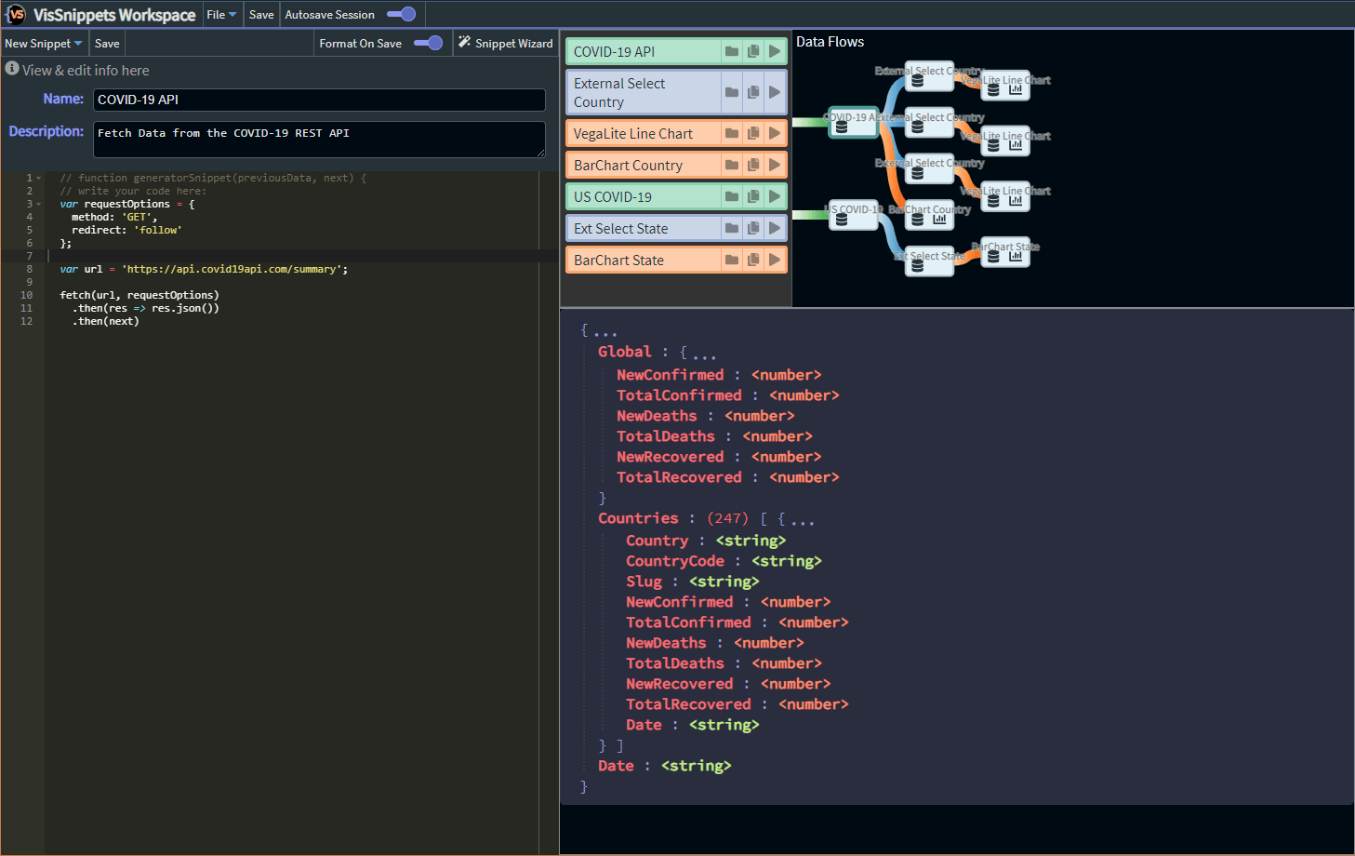Image resolution: width=1355 pixels, height=856 pixels.
Task: Run the BarChart State snippet
Action: coord(775,260)
